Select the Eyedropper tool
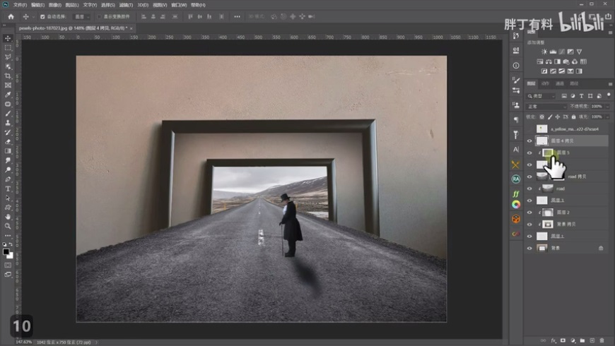Viewport: 615px width, 346px height. (8, 95)
